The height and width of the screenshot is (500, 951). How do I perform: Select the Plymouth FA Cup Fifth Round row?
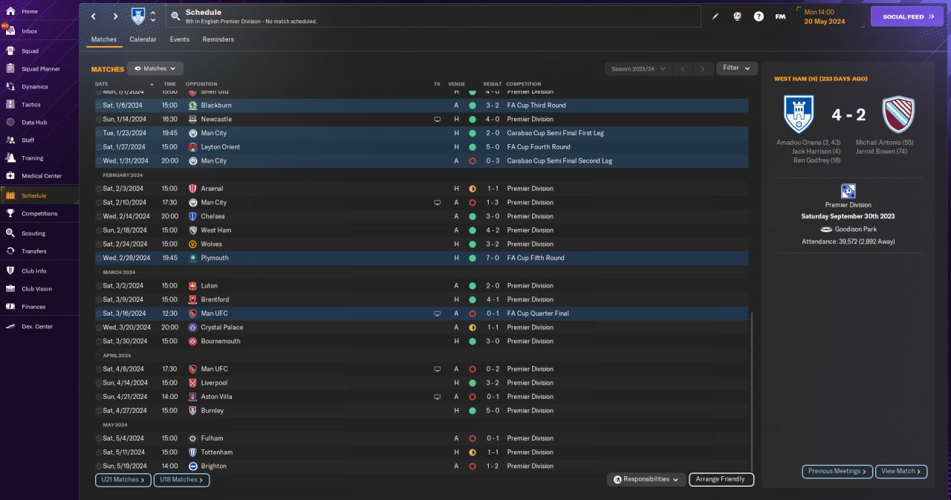coord(421,258)
